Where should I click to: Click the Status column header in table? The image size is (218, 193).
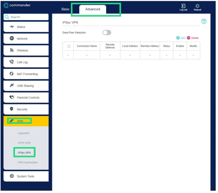pyautogui.click(x=167, y=46)
